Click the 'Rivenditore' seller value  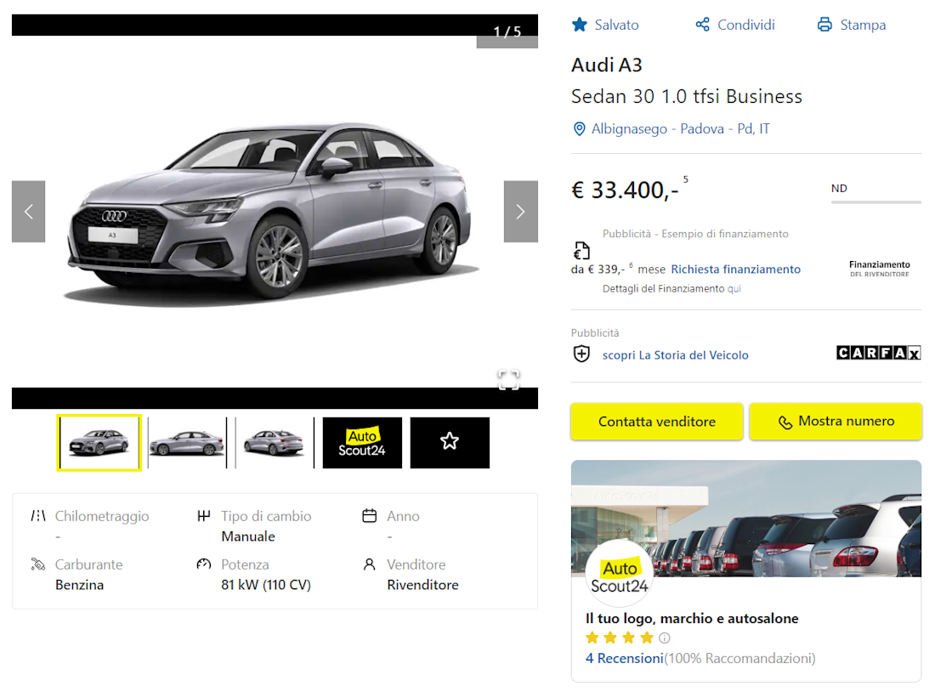tap(422, 585)
